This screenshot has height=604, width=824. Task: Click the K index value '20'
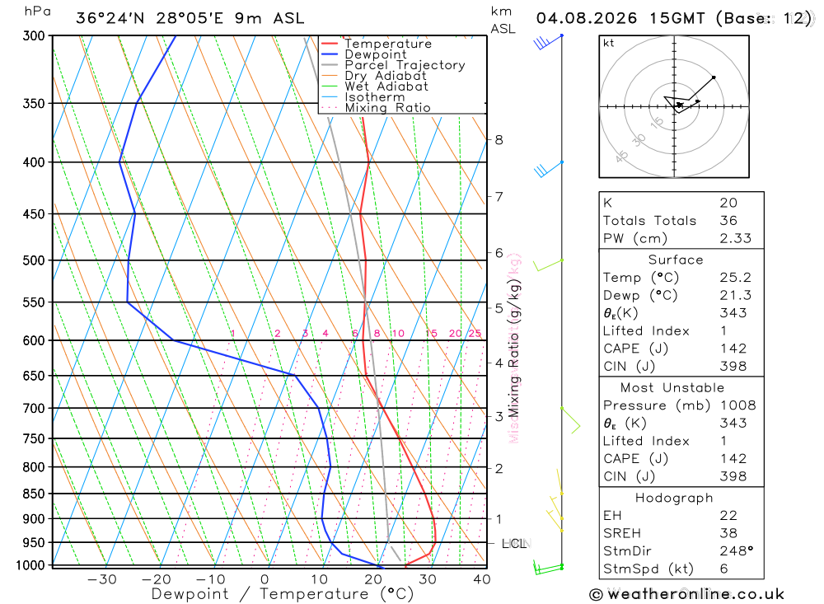(x=729, y=203)
